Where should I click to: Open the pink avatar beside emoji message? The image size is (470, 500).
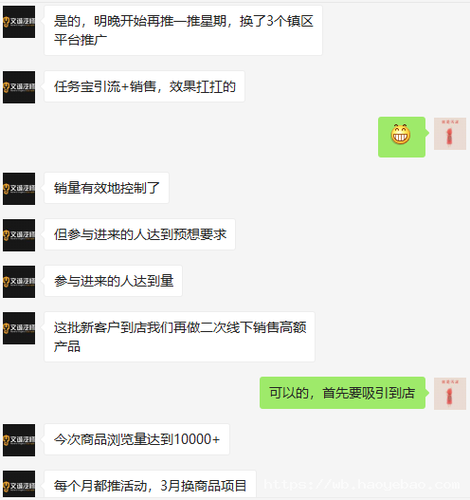[x=450, y=134]
